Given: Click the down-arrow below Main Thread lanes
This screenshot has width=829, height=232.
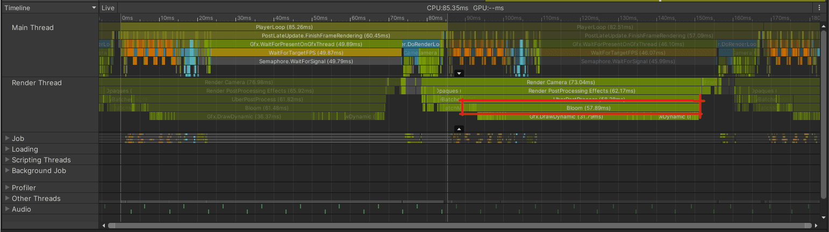Looking at the screenshot, I should 459,72.
